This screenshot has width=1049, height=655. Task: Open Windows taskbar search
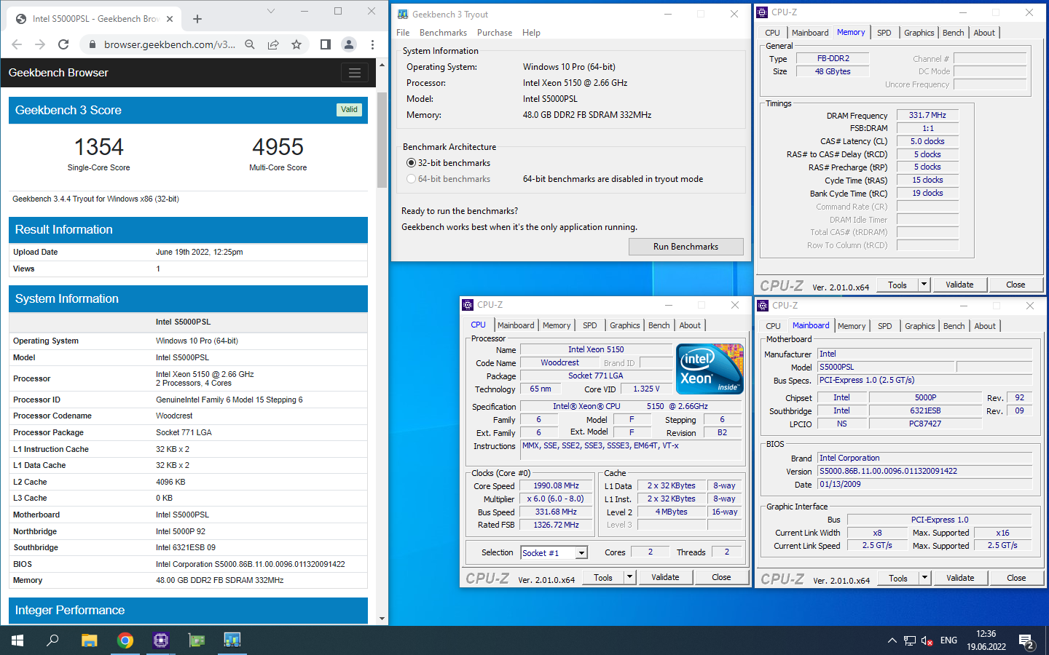[x=52, y=640]
